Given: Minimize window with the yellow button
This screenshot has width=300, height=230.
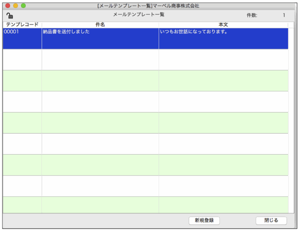Looking at the screenshot, I should [x=16, y=6].
